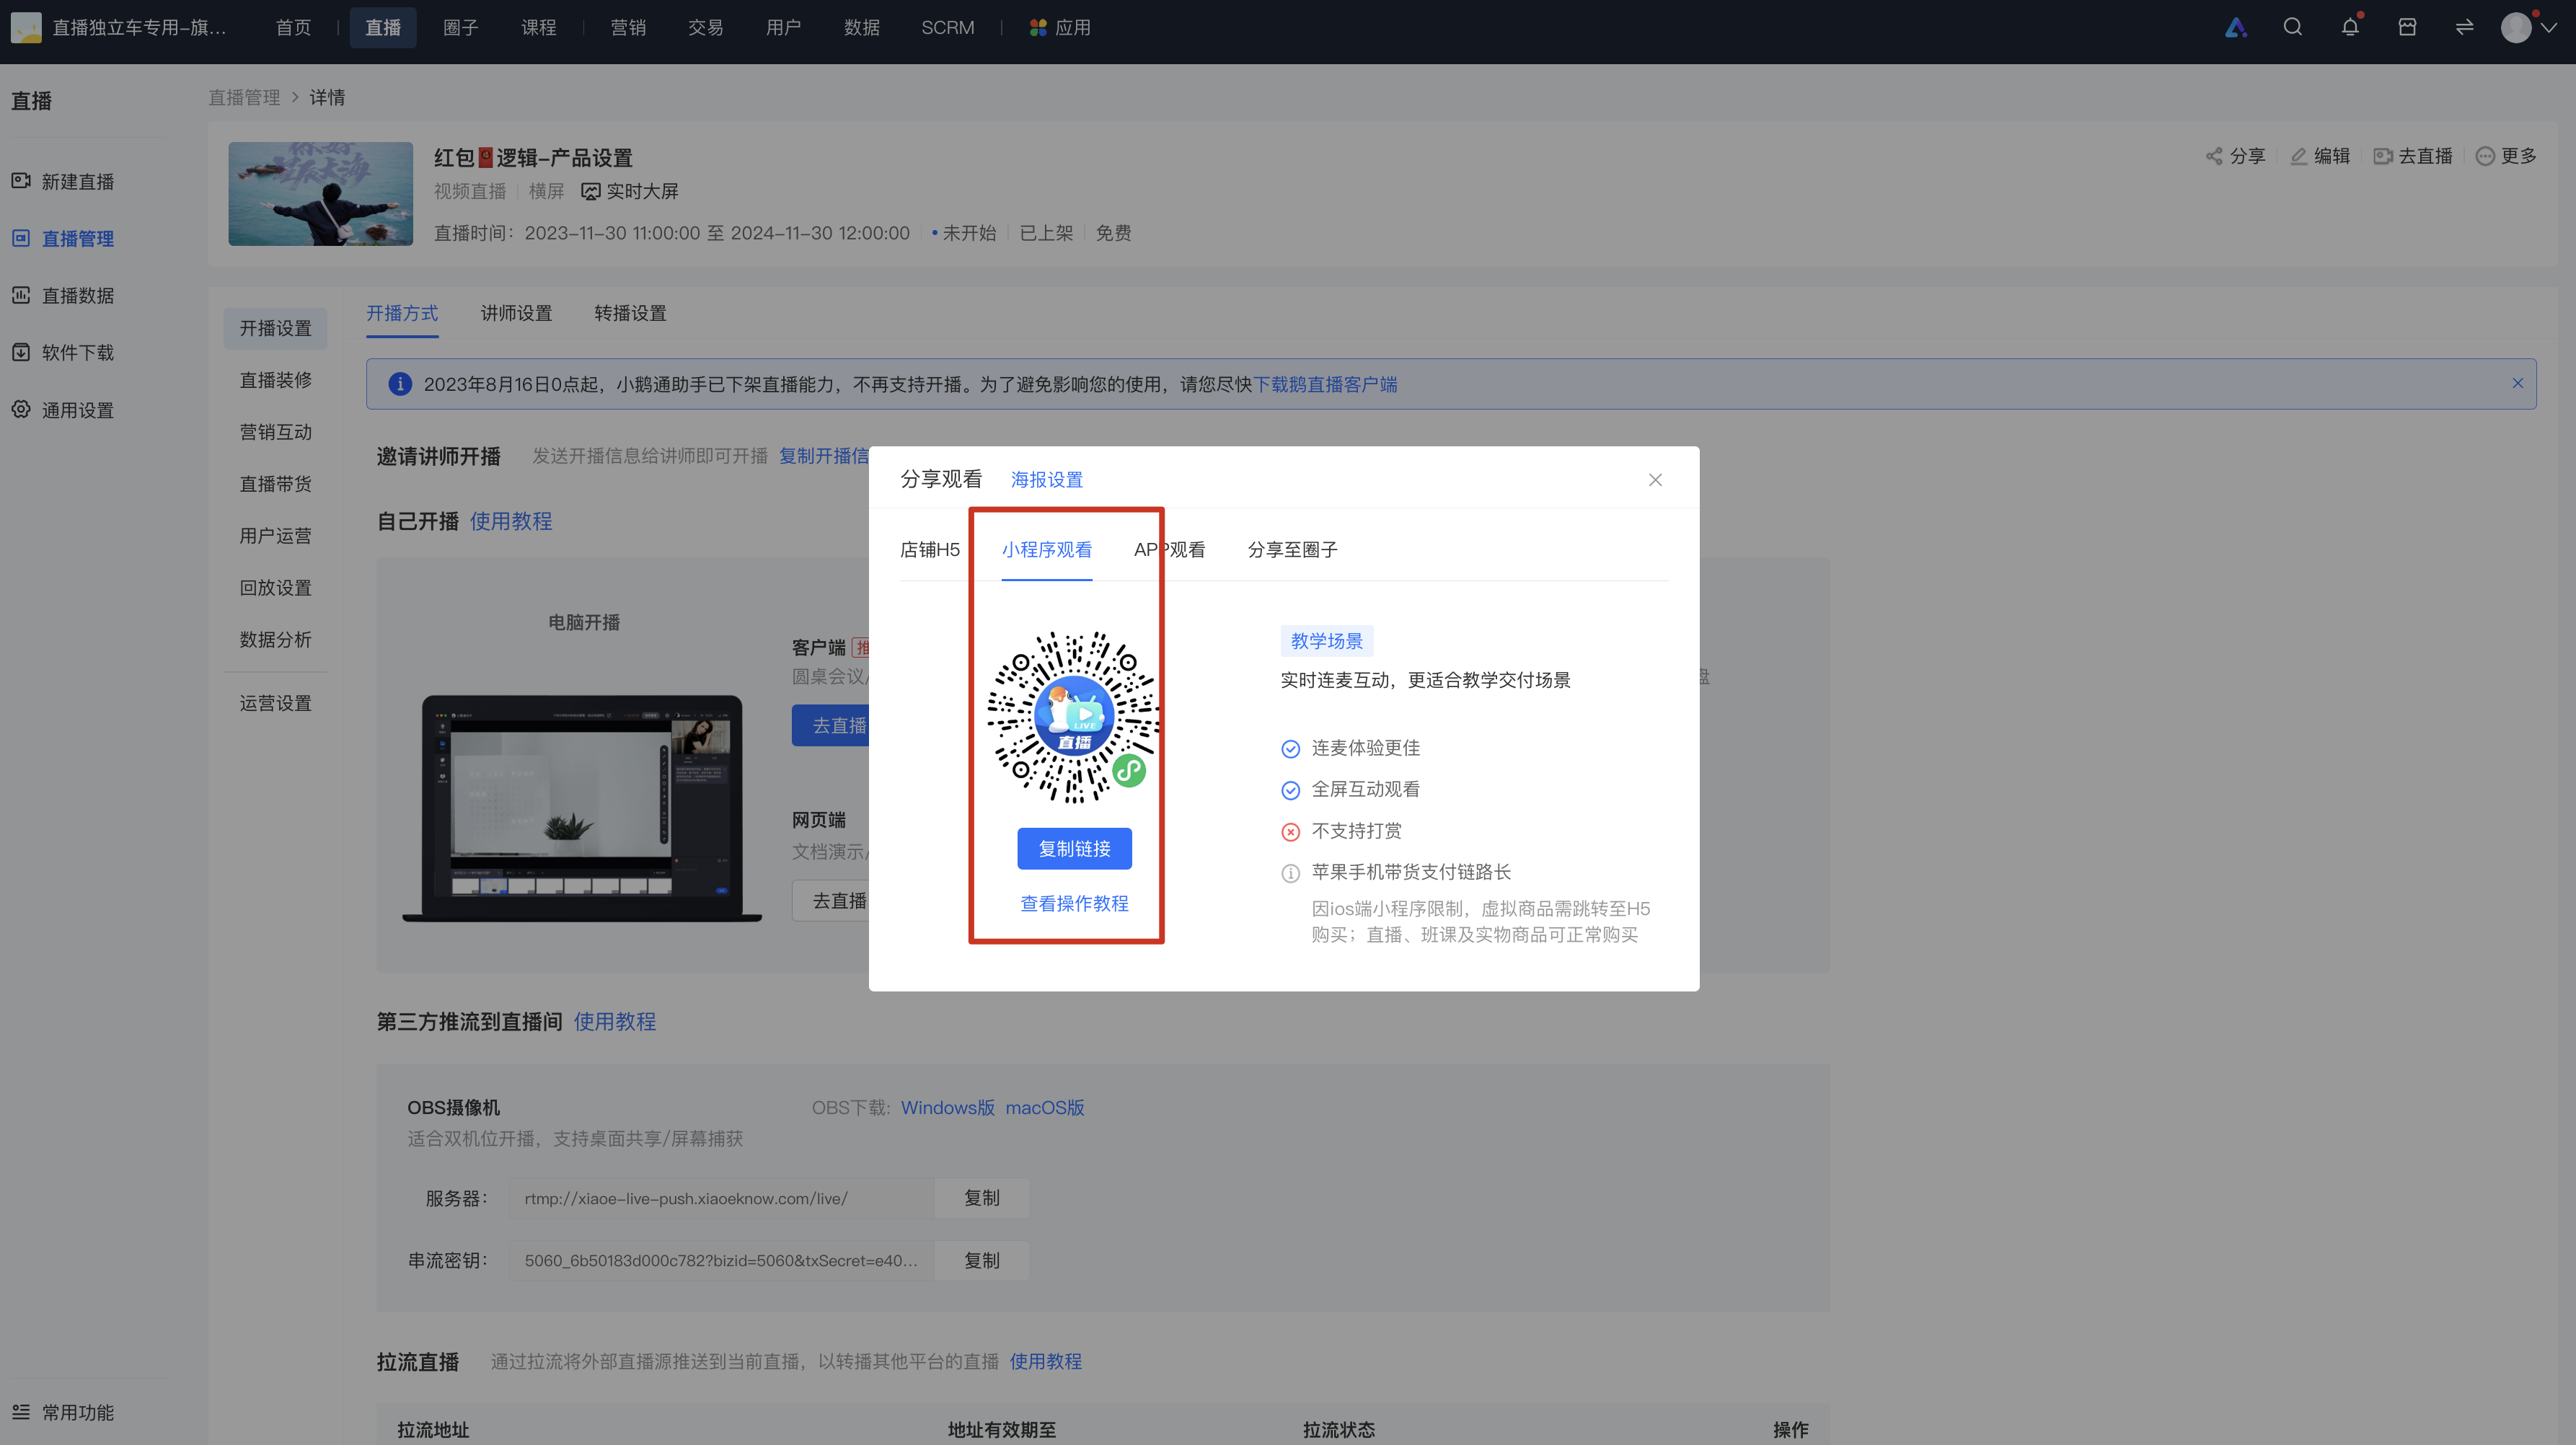Open the 新建直播 sidebar item
This screenshot has width=2576, height=1445.
pos(64,181)
